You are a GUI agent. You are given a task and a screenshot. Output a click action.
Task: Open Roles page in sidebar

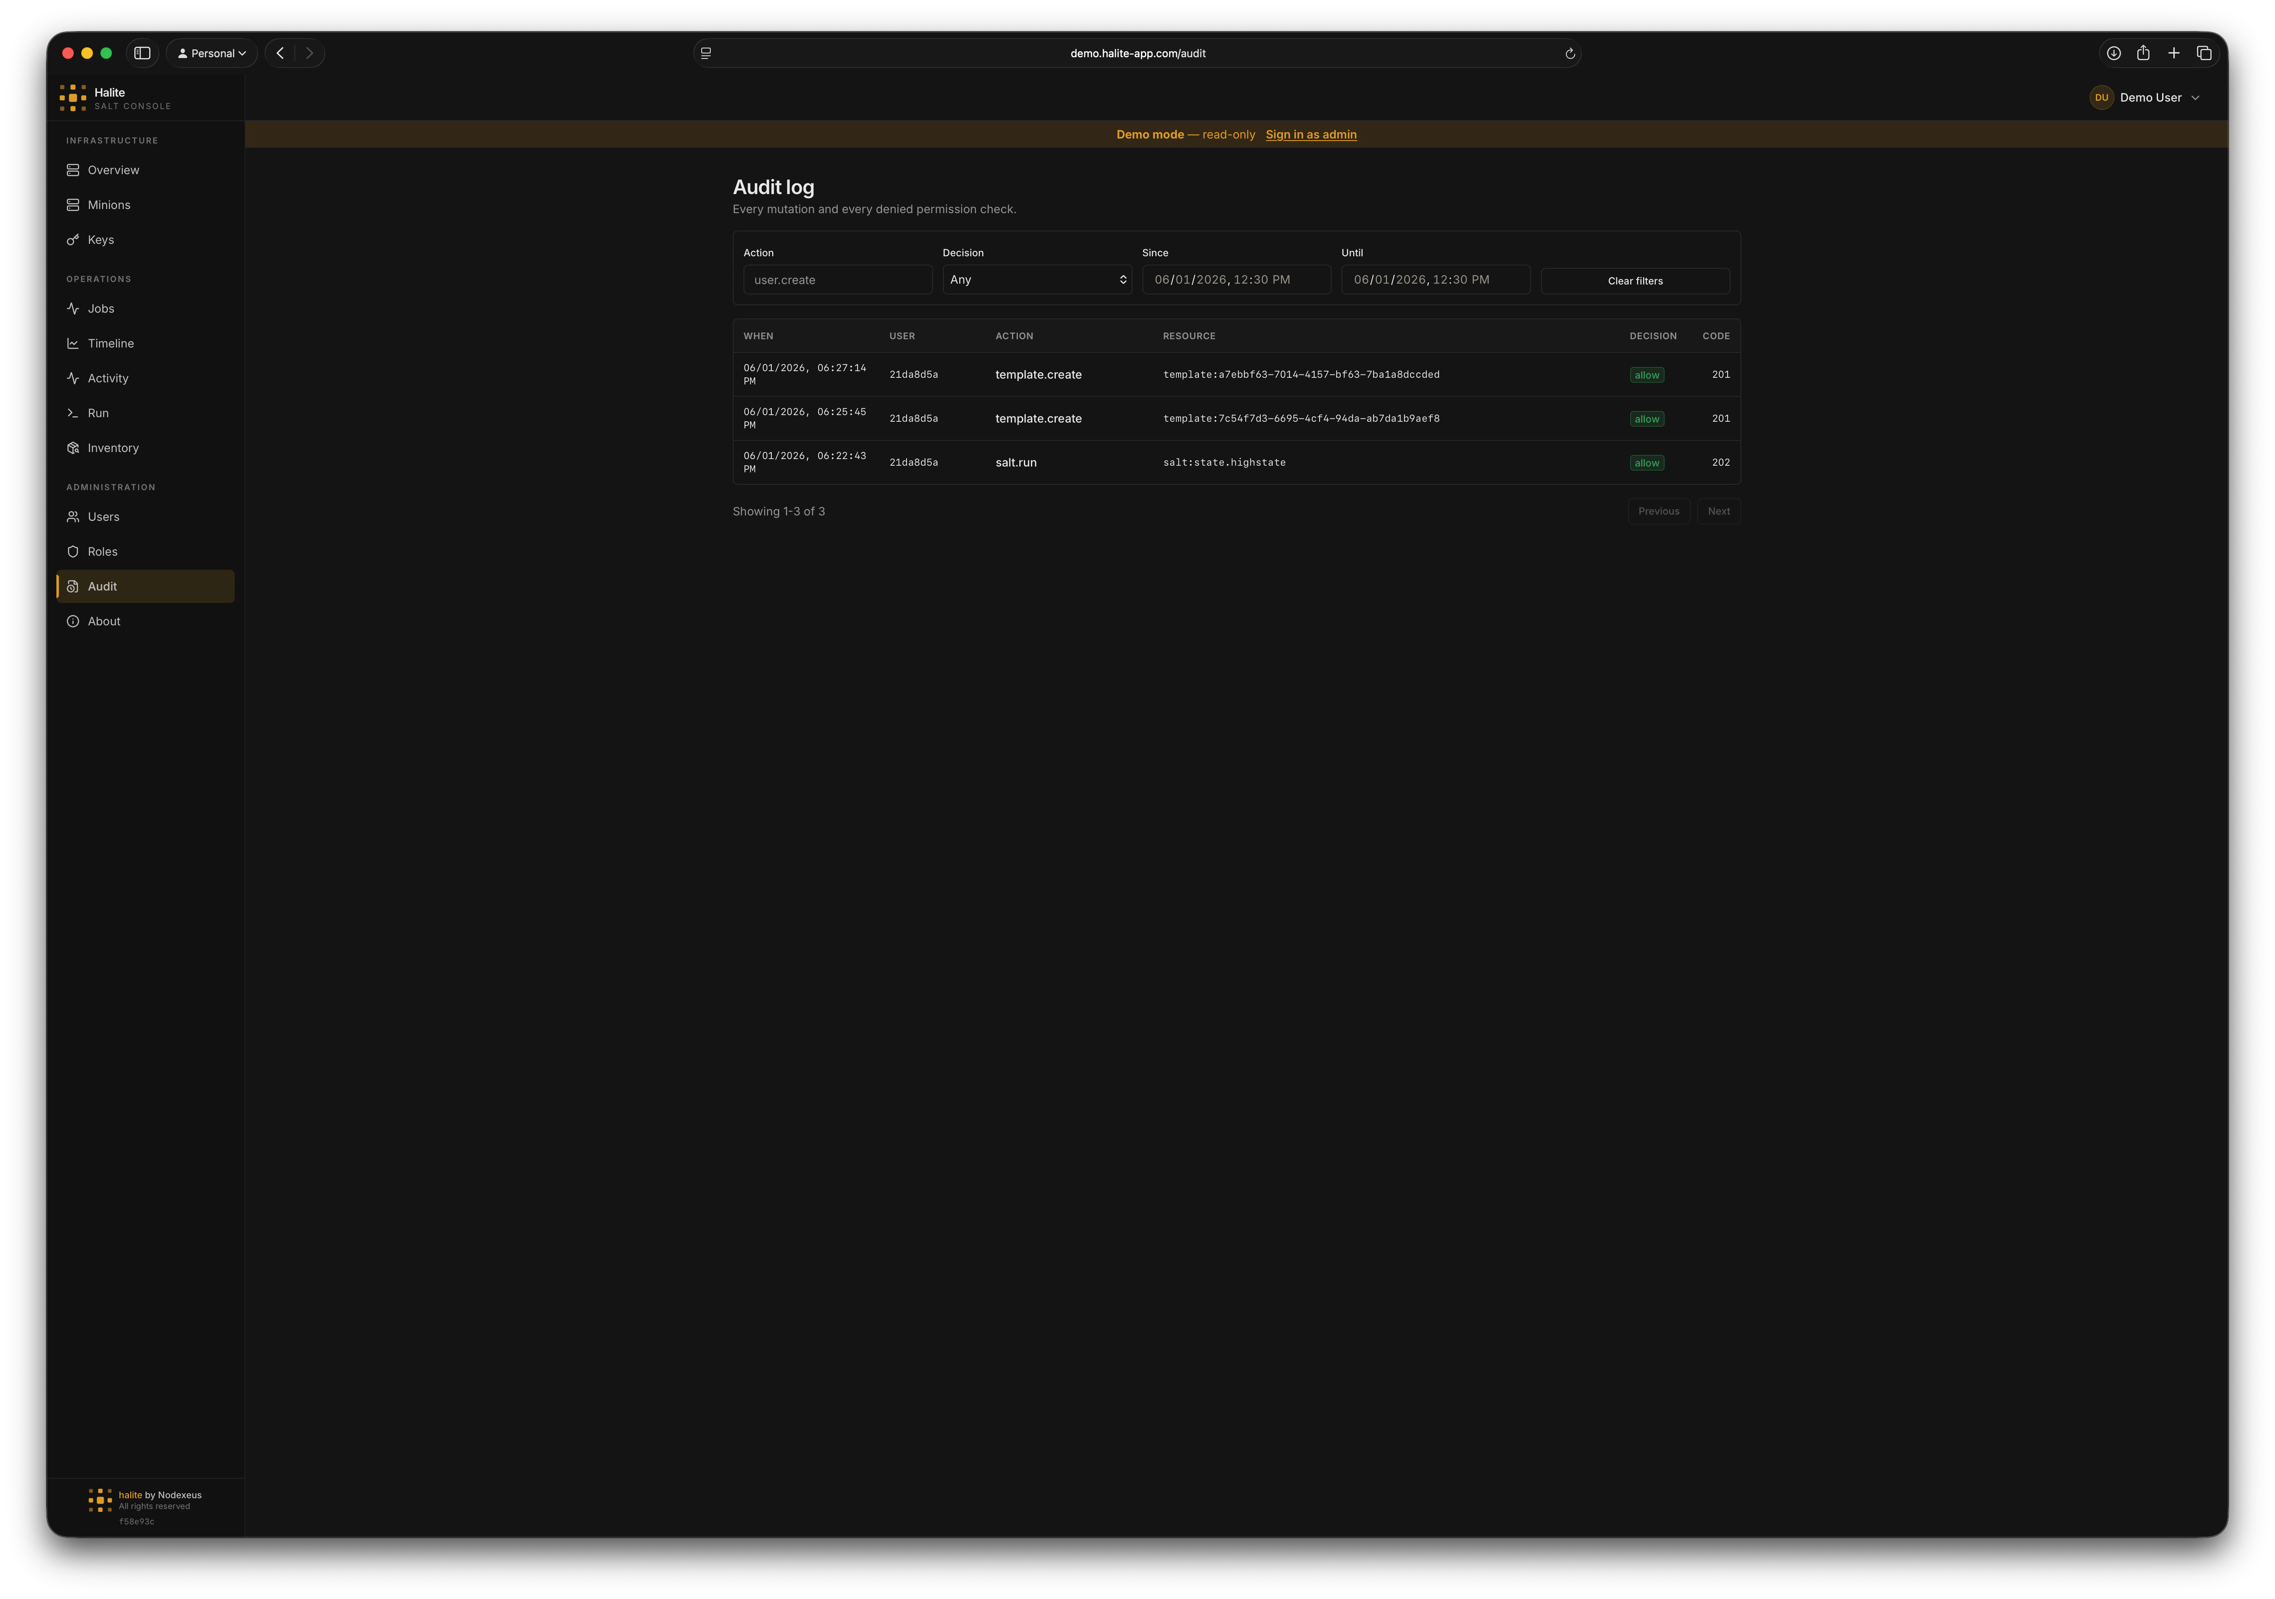(x=145, y=552)
